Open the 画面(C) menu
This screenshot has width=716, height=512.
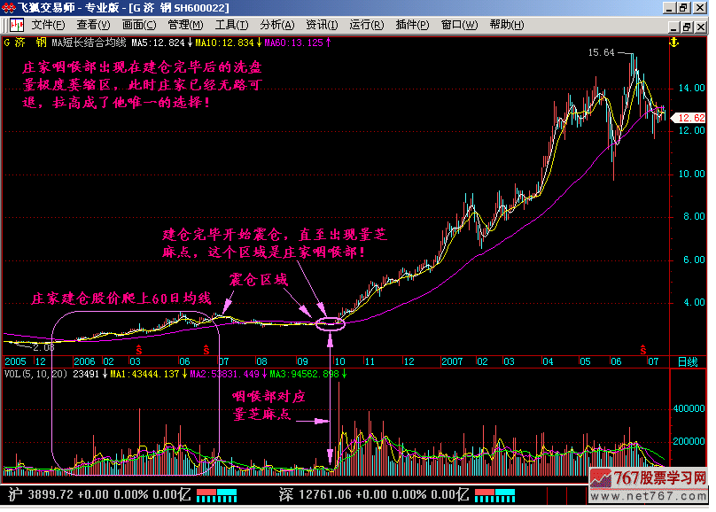139,24
